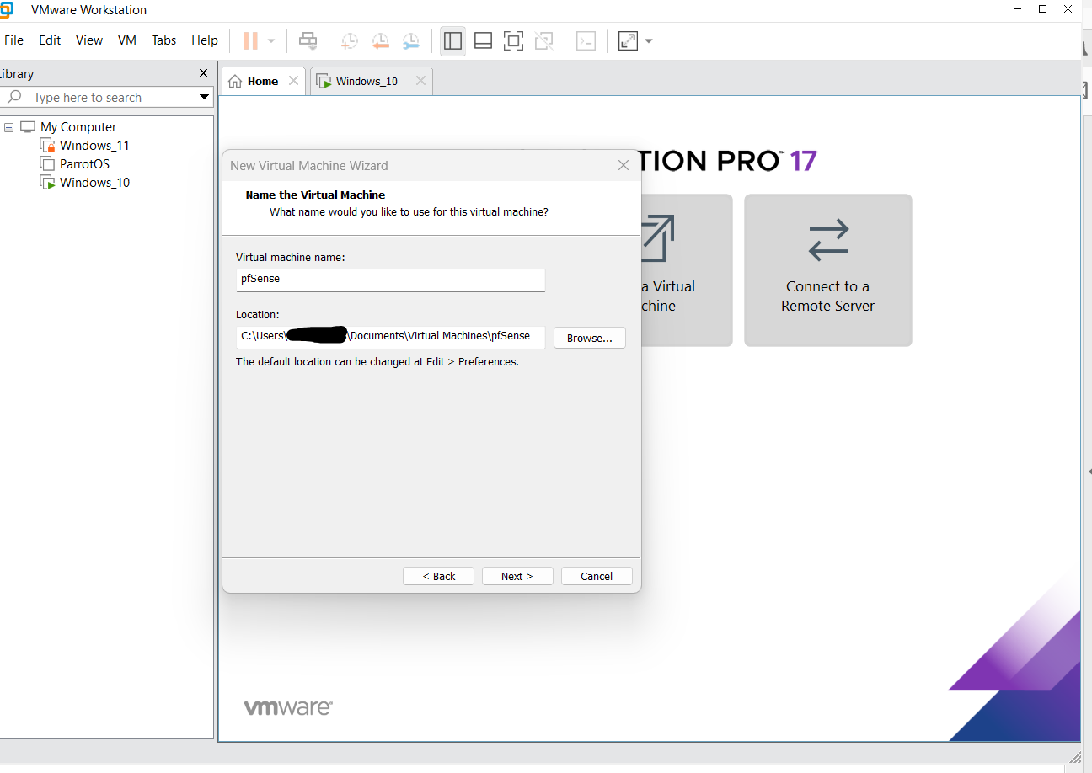Collapse the My Computer tree node
1092x773 pixels.
tap(9, 127)
